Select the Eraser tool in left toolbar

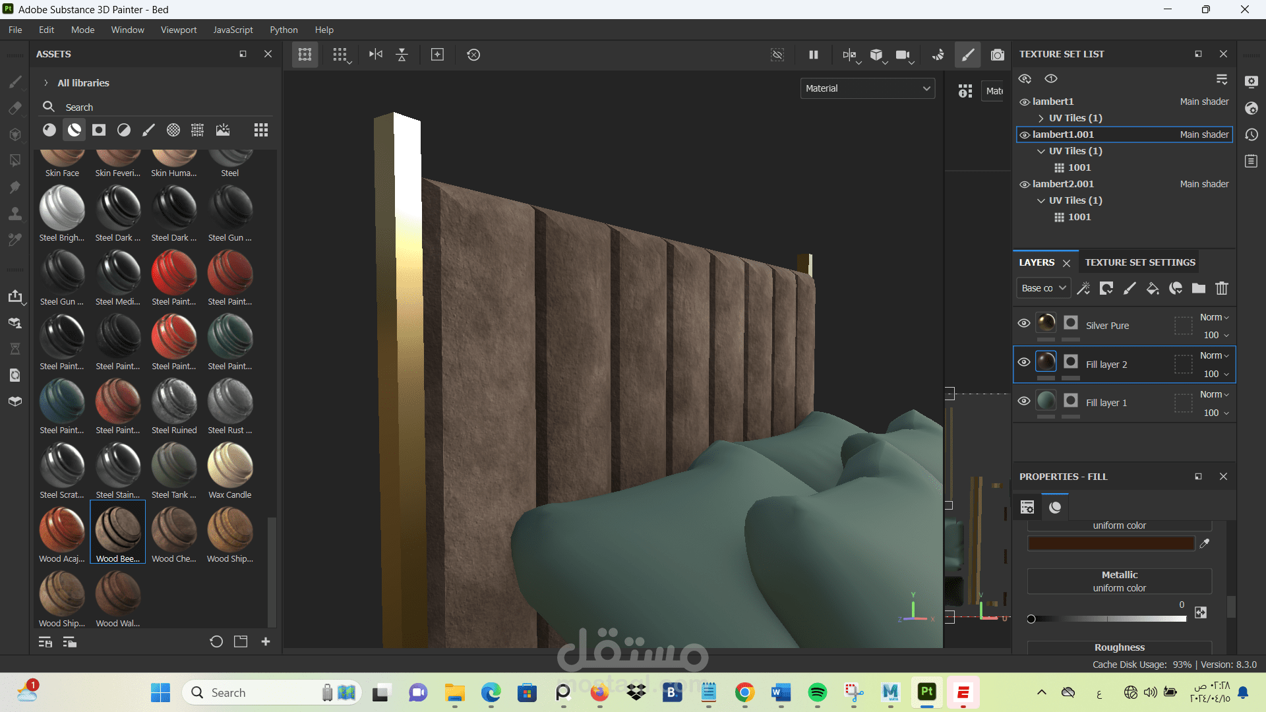click(x=15, y=108)
